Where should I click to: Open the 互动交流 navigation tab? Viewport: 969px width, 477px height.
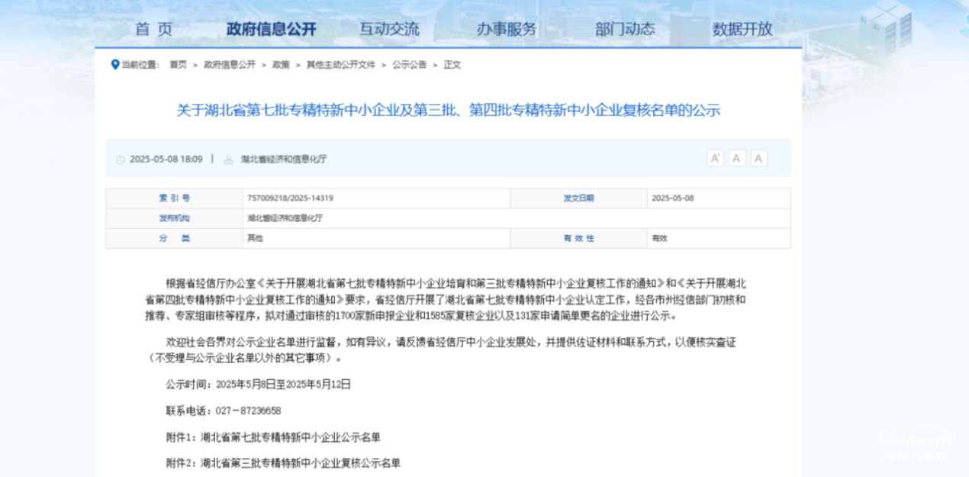click(x=389, y=30)
